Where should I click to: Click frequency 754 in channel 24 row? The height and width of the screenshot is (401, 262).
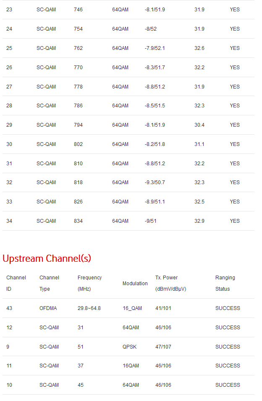pyautogui.click(x=78, y=29)
